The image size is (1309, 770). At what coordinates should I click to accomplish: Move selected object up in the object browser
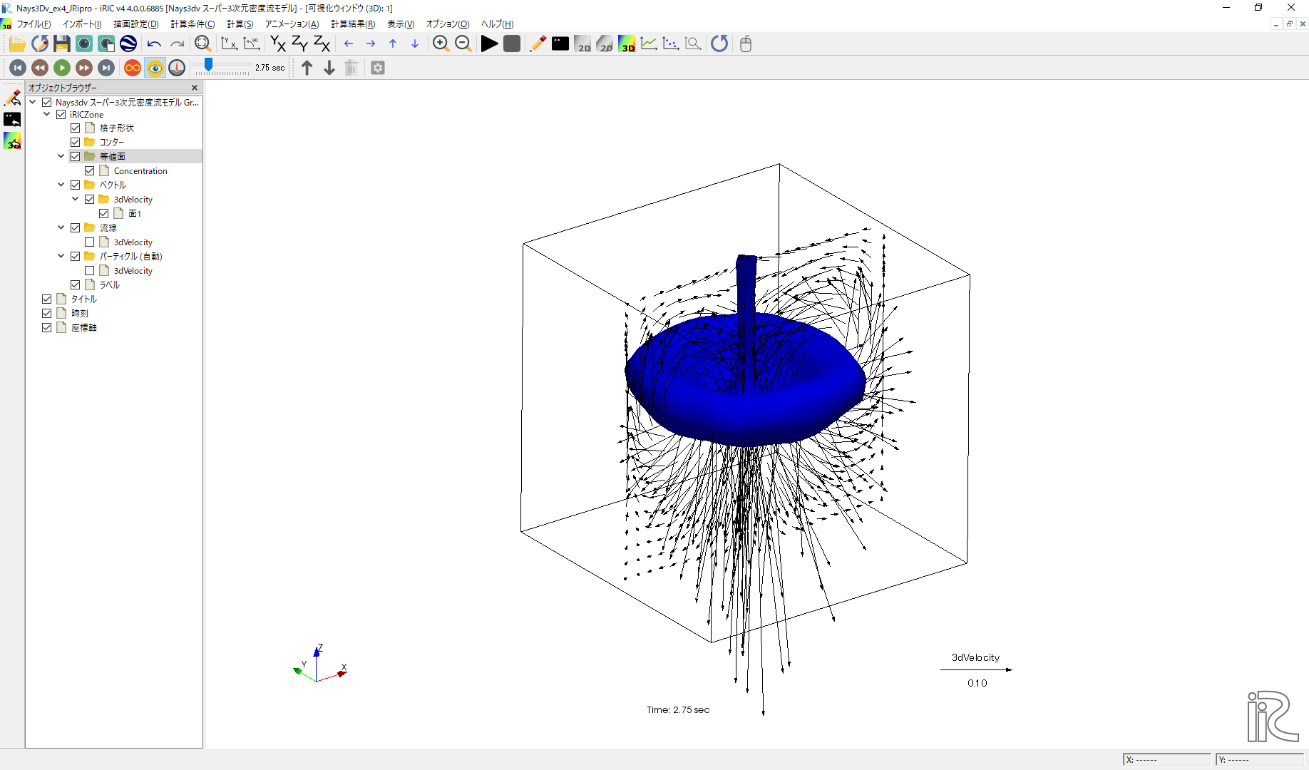pyautogui.click(x=307, y=68)
